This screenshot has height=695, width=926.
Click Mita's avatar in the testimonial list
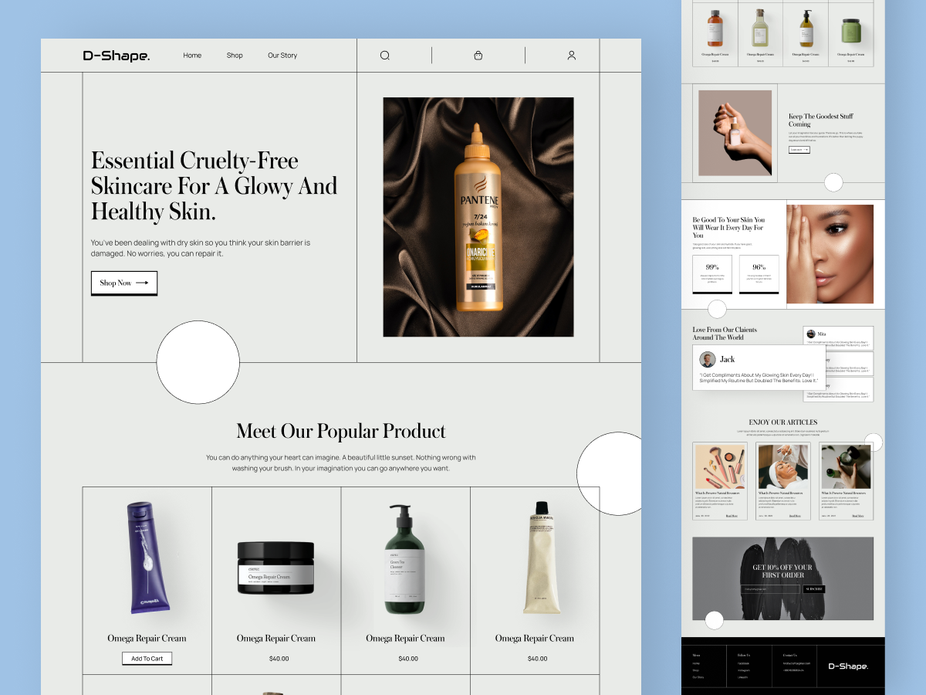click(811, 334)
